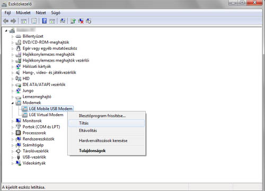Click the Monitorok monitor icon
This screenshot has height=191, width=265.
point(18,121)
